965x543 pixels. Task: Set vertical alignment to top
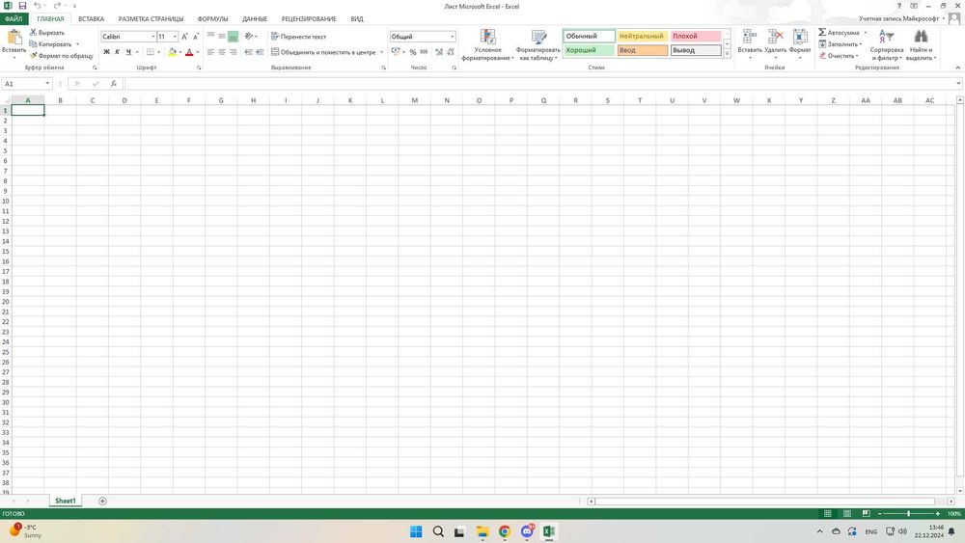click(x=211, y=37)
